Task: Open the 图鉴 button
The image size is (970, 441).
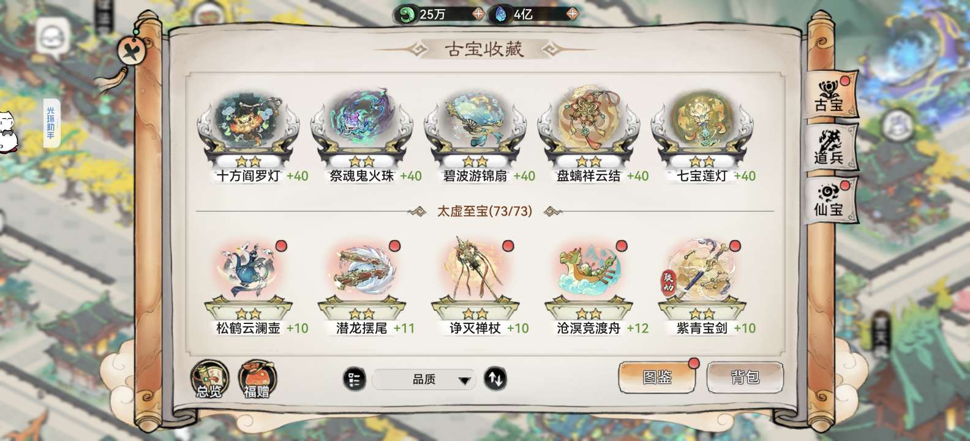Action: 657,377
